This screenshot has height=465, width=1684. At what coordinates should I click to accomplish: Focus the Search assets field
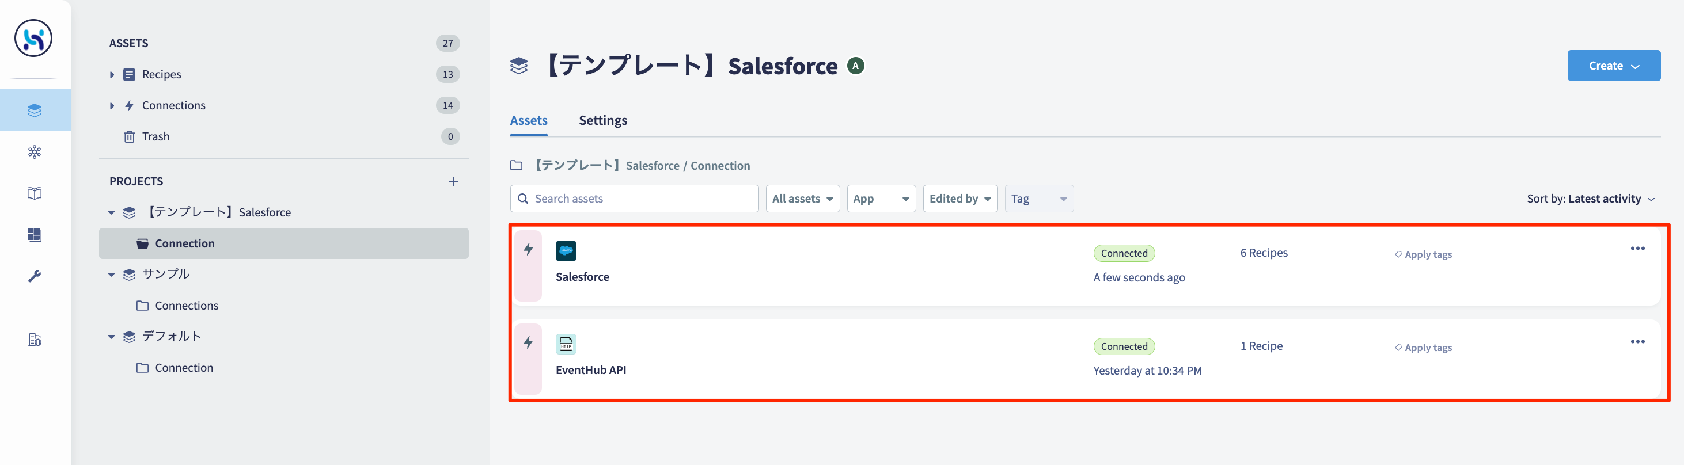pyautogui.click(x=634, y=199)
